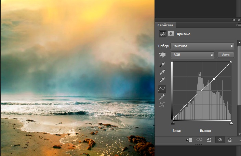Select the gray point eyedropper
This screenshot has height=156, width=241.
(162, 73)
